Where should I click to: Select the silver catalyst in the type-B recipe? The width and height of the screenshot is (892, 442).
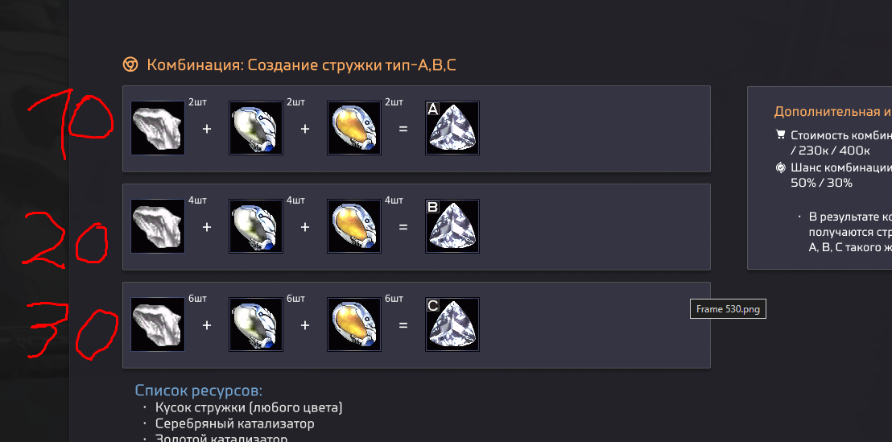[256, 226]
